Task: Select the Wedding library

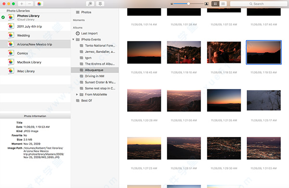Action: (x=35, y=35)
